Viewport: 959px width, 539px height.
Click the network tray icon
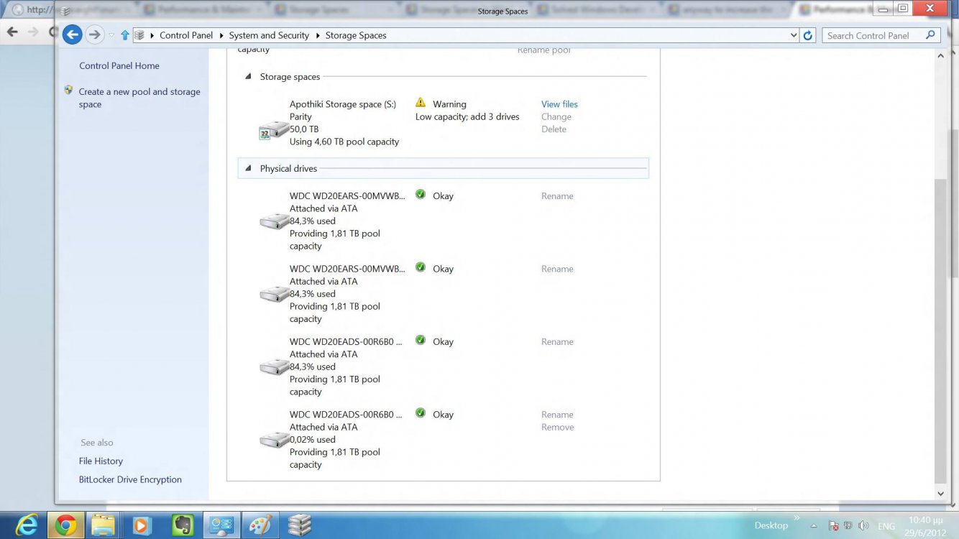(x=848, y=526)
